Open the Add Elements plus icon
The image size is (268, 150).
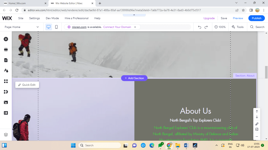coord(6,39)
